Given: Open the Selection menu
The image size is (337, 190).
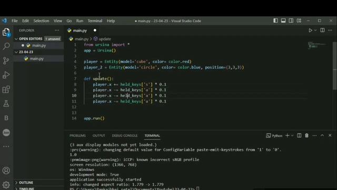Looking at the screenshot, I should click(41, 21).
